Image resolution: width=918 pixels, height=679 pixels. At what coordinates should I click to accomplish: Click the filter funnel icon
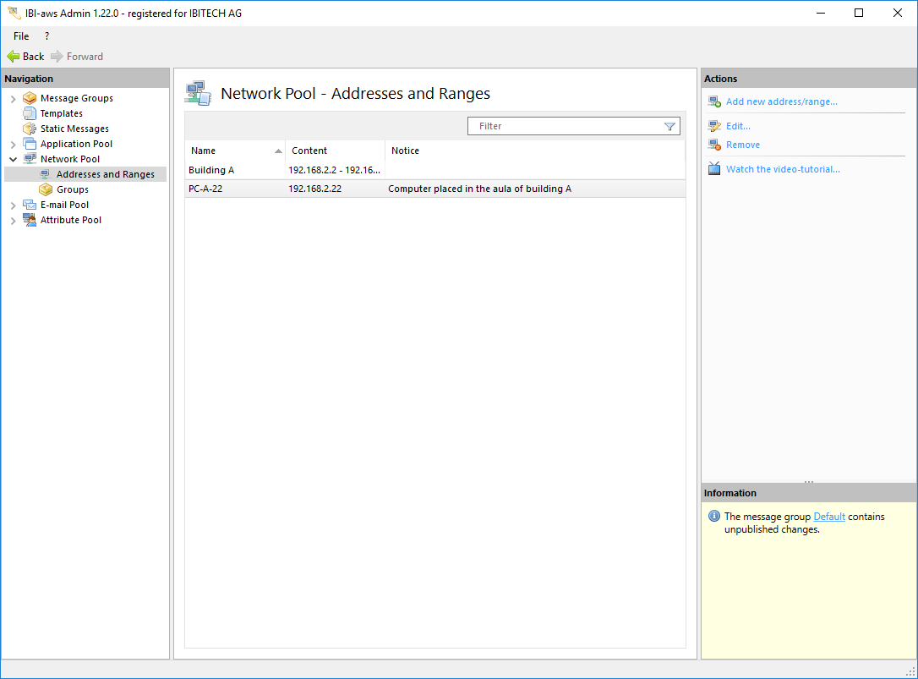pyautogui.click(x=669, y=126)
